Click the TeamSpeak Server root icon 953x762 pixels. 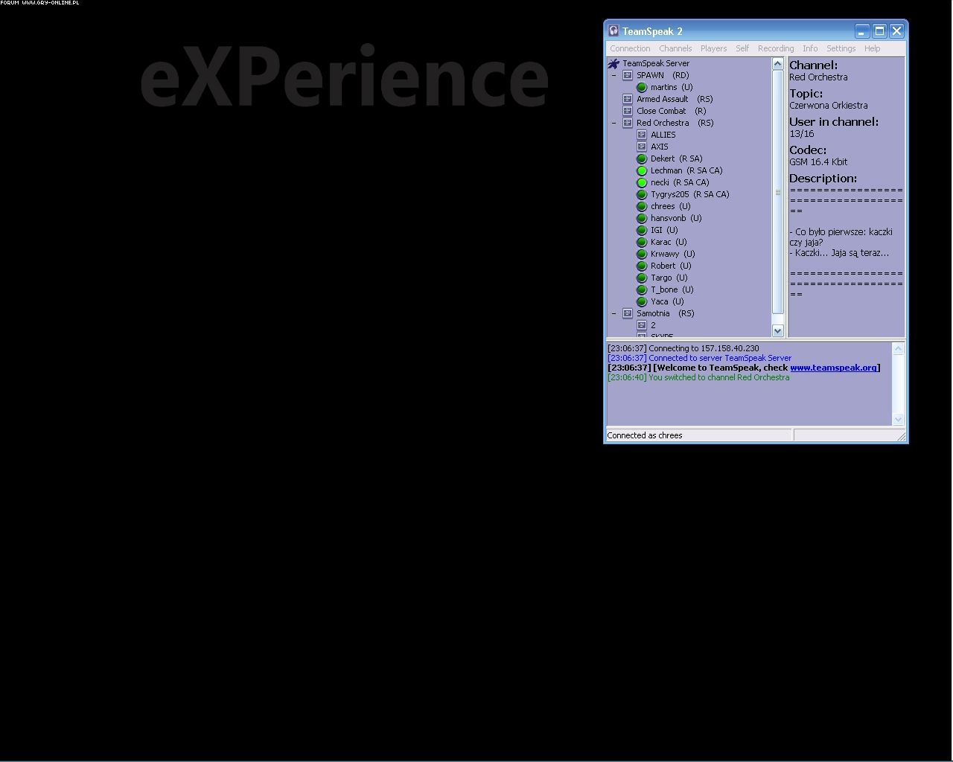tap(613, 63)
